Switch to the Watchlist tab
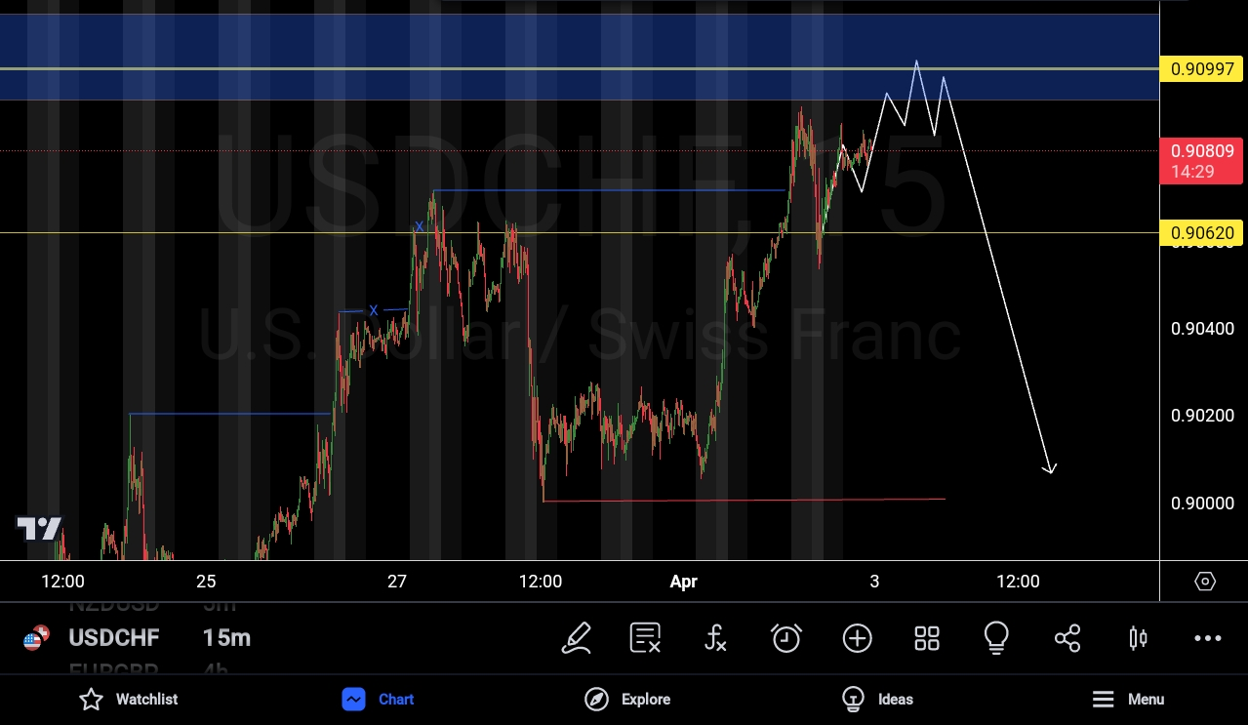This screenshot has height=725, width=1248. coord(129,699)
